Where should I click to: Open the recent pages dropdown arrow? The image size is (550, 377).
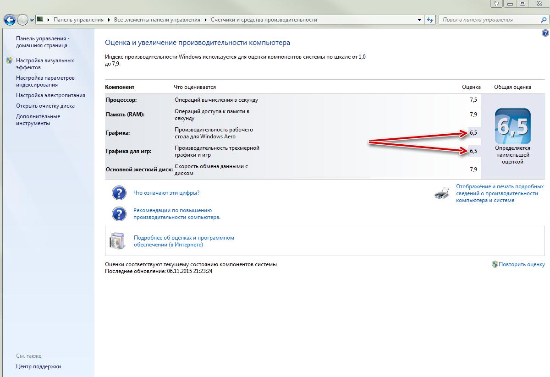pyautogui.click(x=32, y=20)
